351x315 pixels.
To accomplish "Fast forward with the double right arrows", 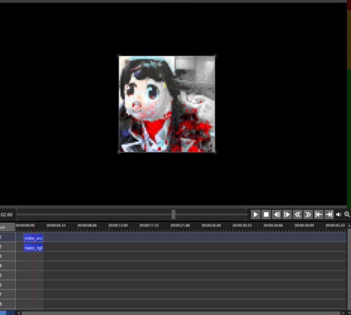I will click(x=308, y=214).
